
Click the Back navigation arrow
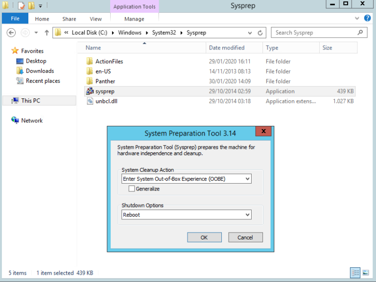pyautogui.click(x=12, y=33)
